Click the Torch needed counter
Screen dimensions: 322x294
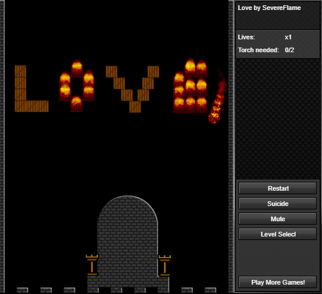[x=266, y=50]
